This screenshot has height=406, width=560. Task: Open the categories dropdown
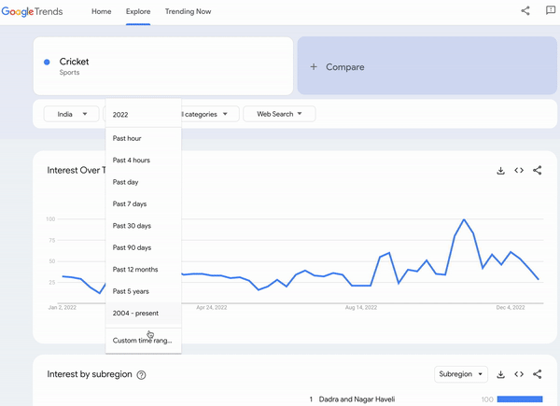[x=210, y=114]
